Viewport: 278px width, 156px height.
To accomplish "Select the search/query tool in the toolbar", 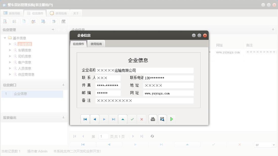I will coord(5,21).
